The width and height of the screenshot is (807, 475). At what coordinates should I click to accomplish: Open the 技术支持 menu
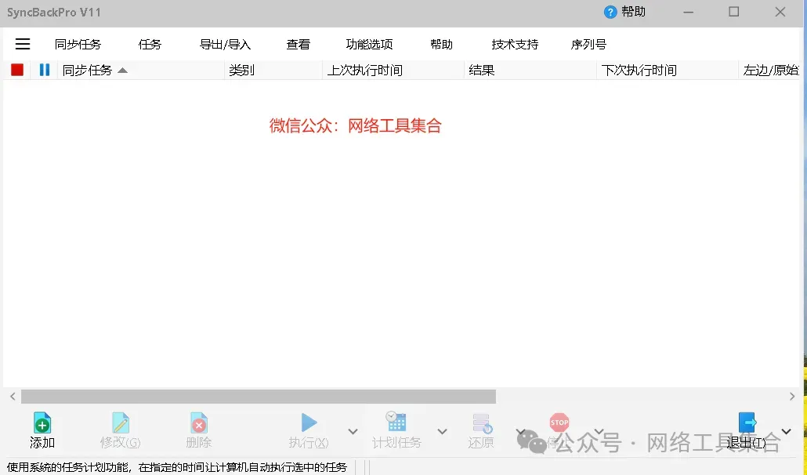[x=515, y=44]
